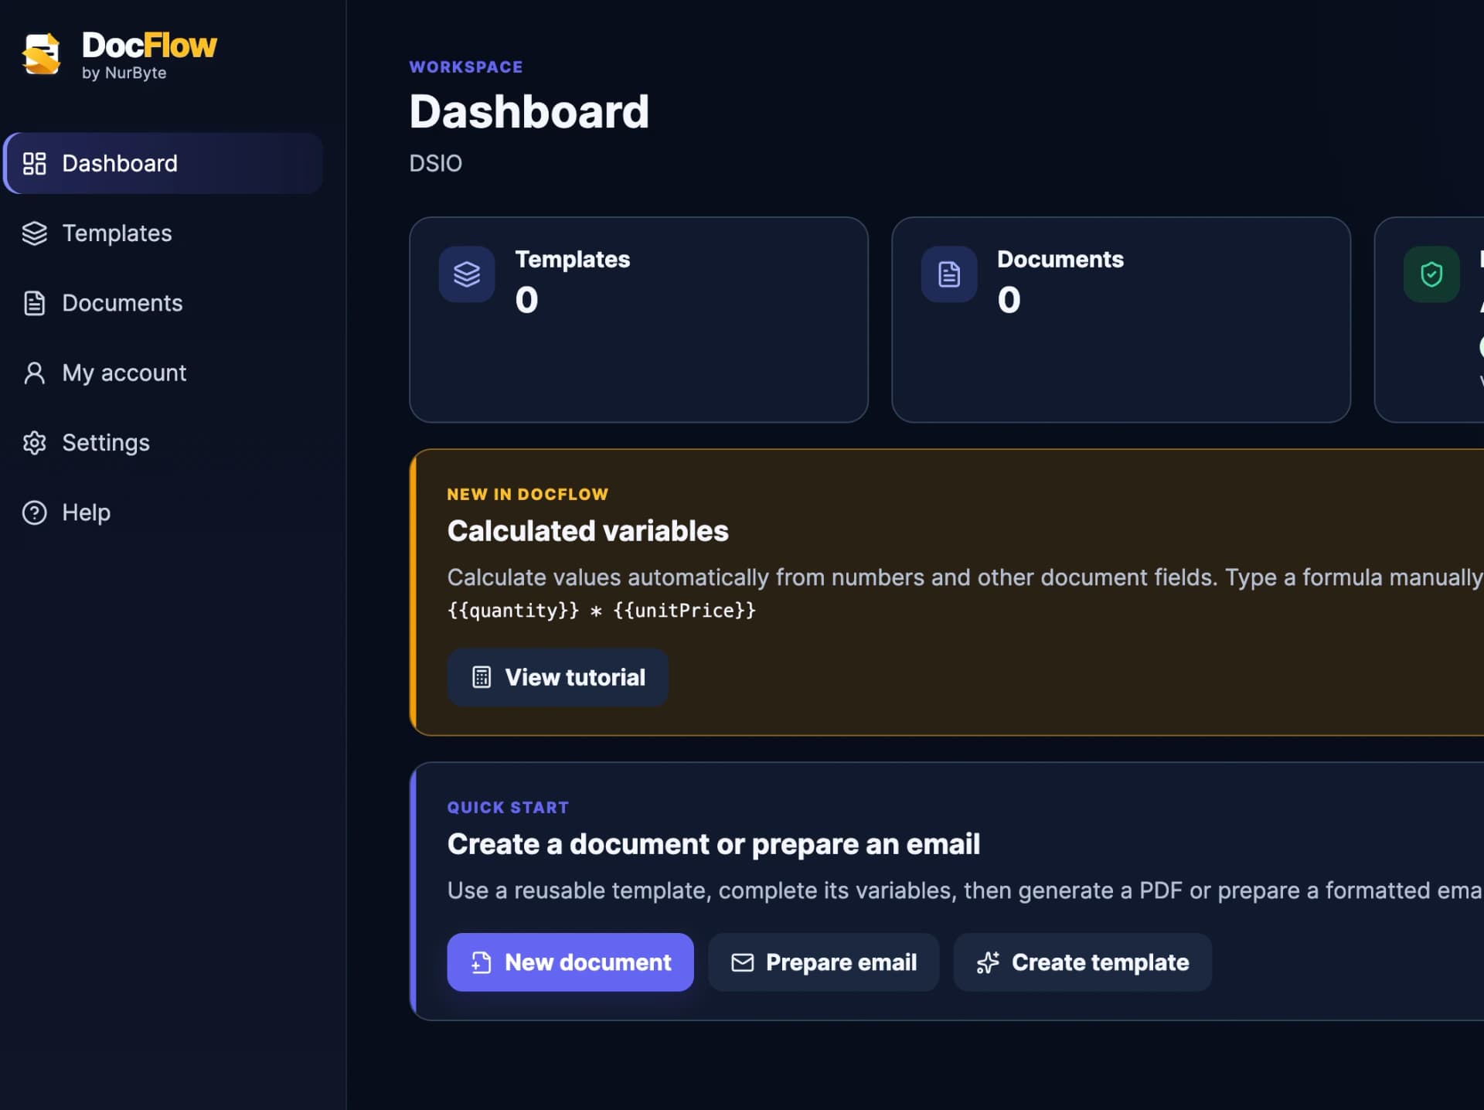1484x1110 pixels.
Task: Open the Help section
Action: (163, 512)
